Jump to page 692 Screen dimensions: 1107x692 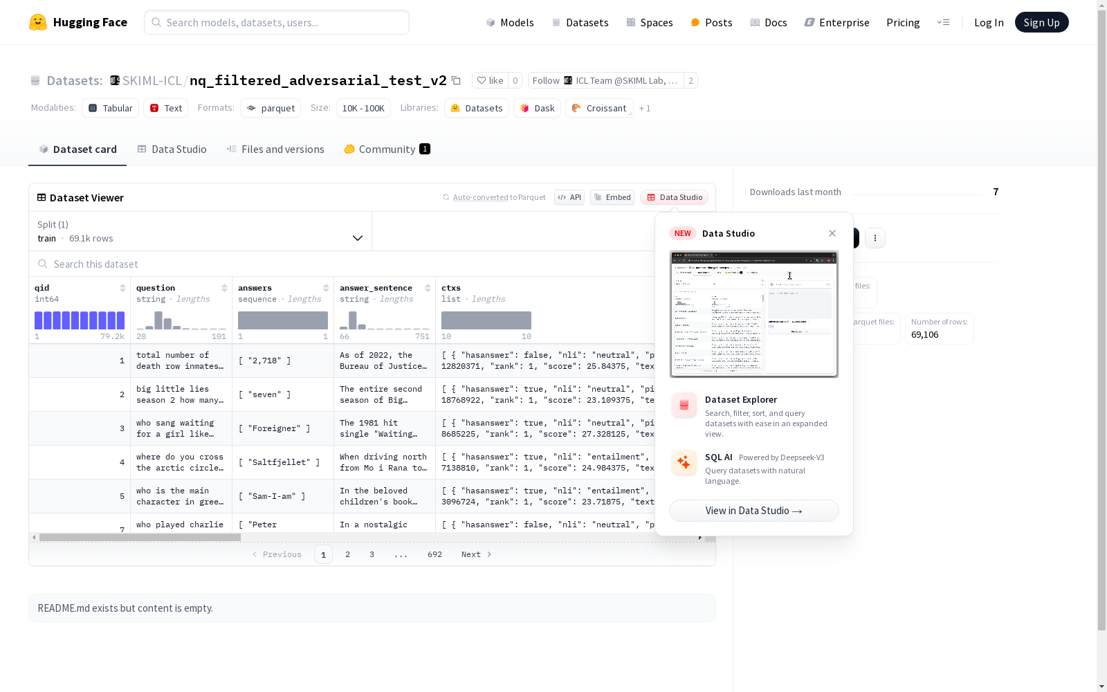(434, 554)
